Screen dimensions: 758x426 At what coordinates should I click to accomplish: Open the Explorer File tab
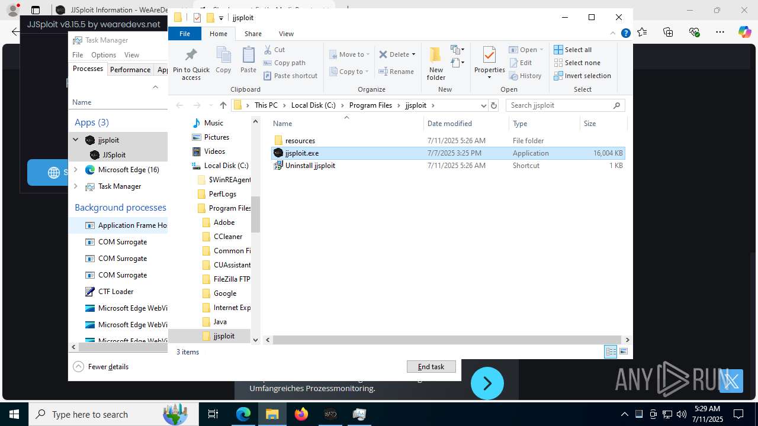click(185, 34)
